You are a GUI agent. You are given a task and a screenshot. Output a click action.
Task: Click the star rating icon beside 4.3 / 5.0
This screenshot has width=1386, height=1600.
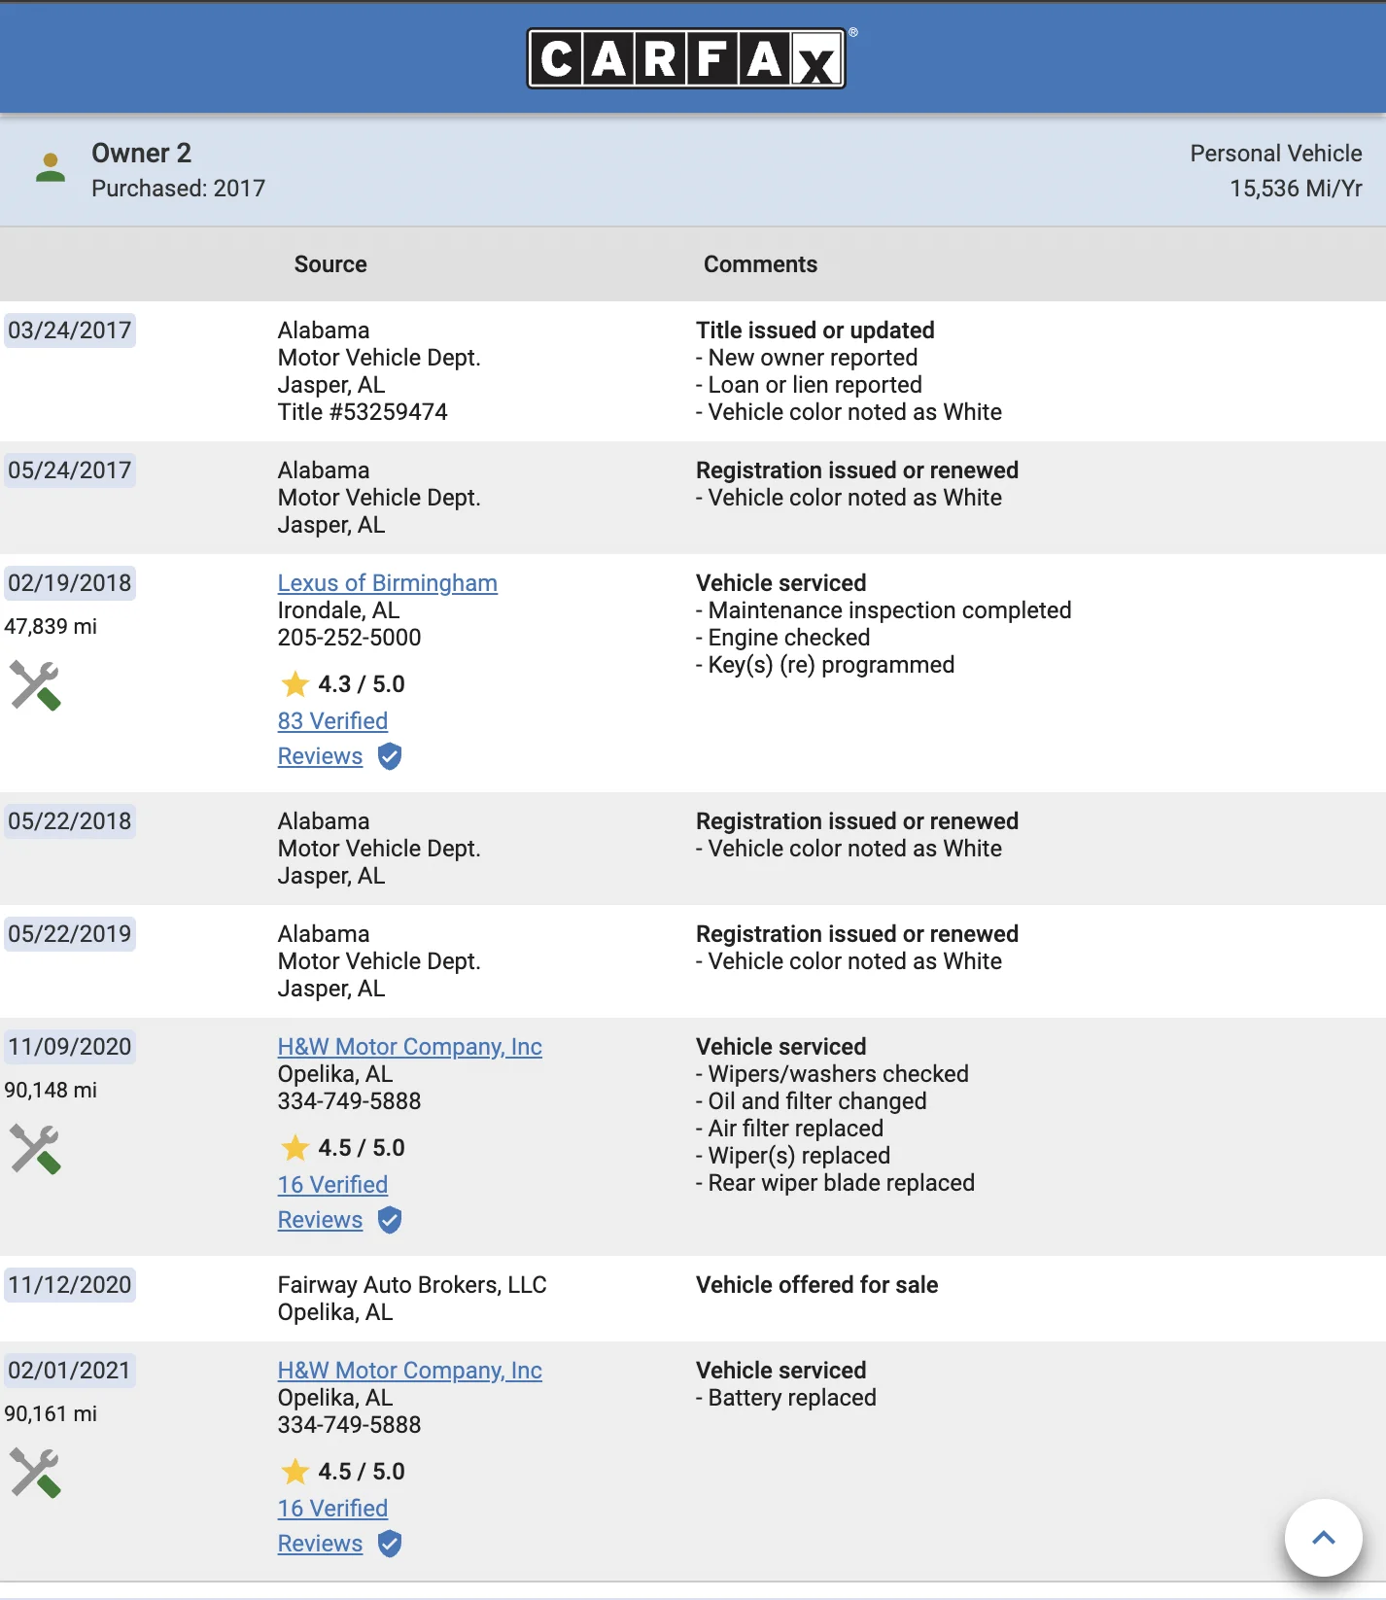pos(295,683)
